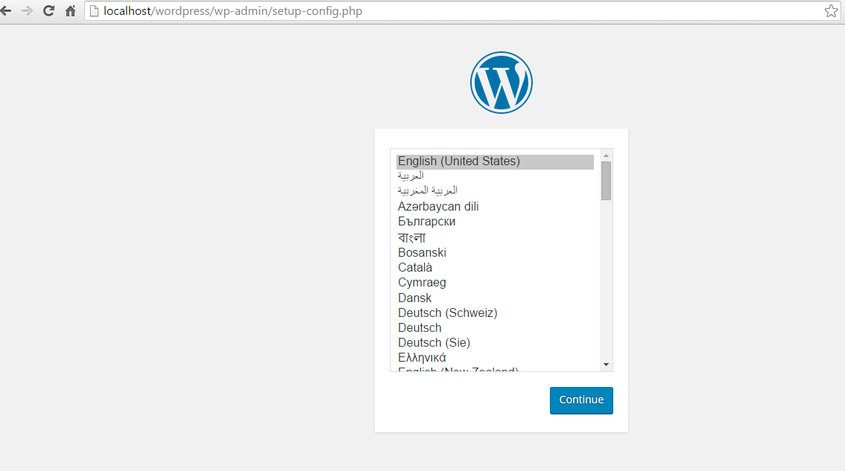The width and height of the screenshot is (845, 471).
Task: Select Bosanski language option
Action: [x=495, y=252]
